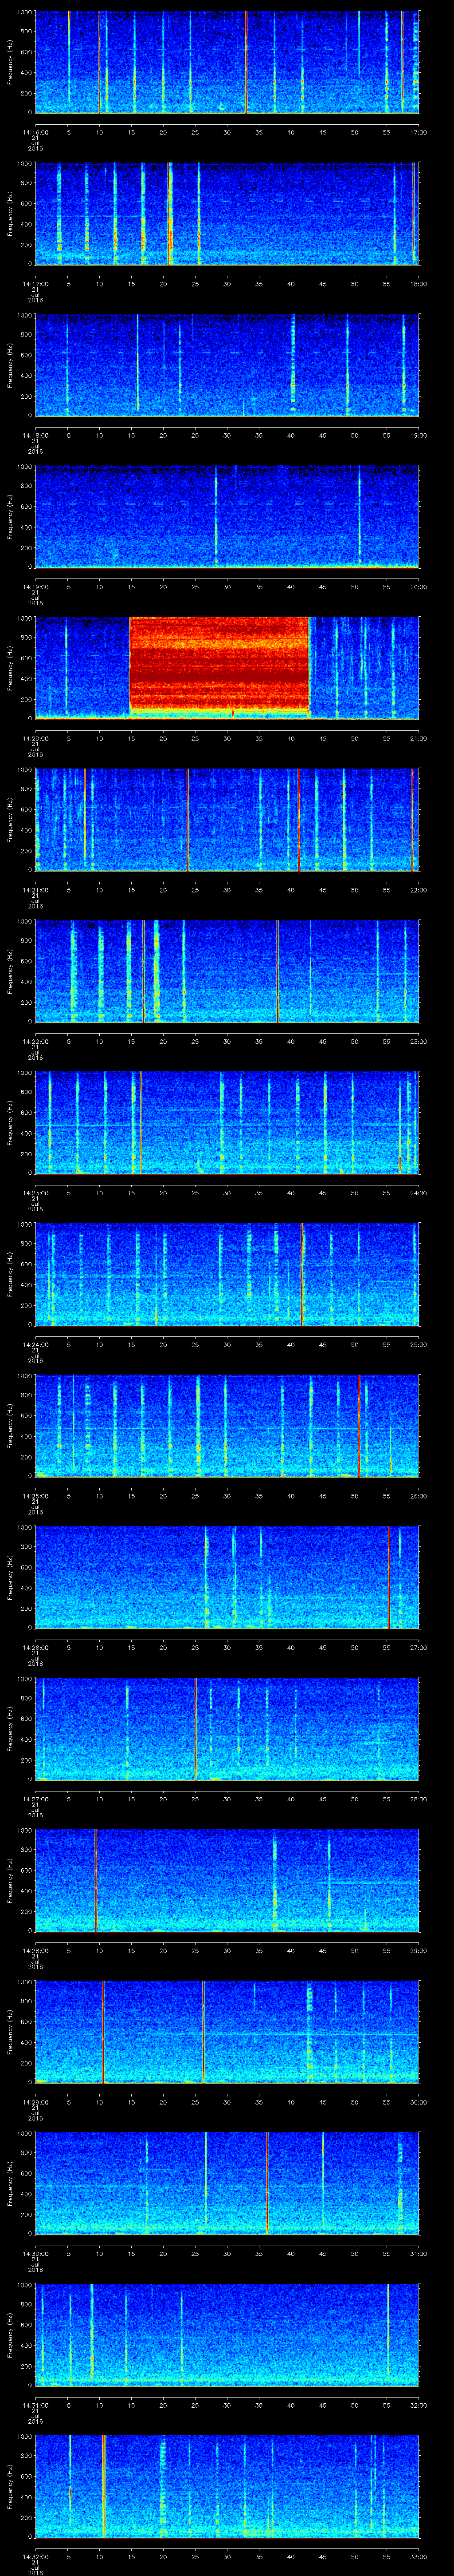Open the 14:31 spectrogram panel
Image resolution: width=454 pixels, height=2576 pixels.
pyautogui.click(x=227, y=2334)
